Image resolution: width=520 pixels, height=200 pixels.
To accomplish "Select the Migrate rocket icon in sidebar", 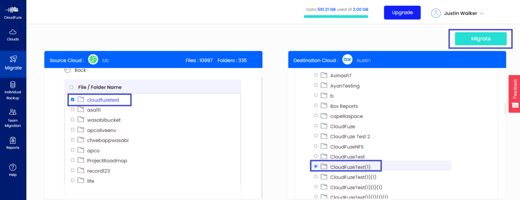I will (13, 59).
